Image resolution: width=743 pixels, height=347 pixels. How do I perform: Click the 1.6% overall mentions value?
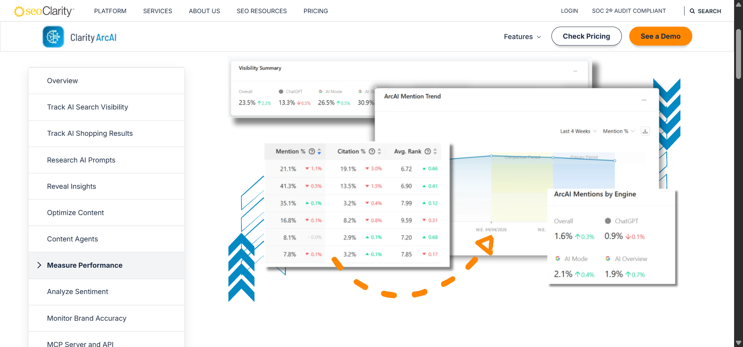[563, 236]
